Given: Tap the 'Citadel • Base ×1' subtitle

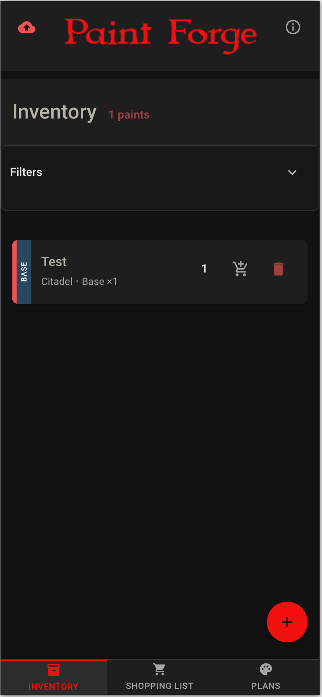Looking at the screenshot, I should [79, 281].
